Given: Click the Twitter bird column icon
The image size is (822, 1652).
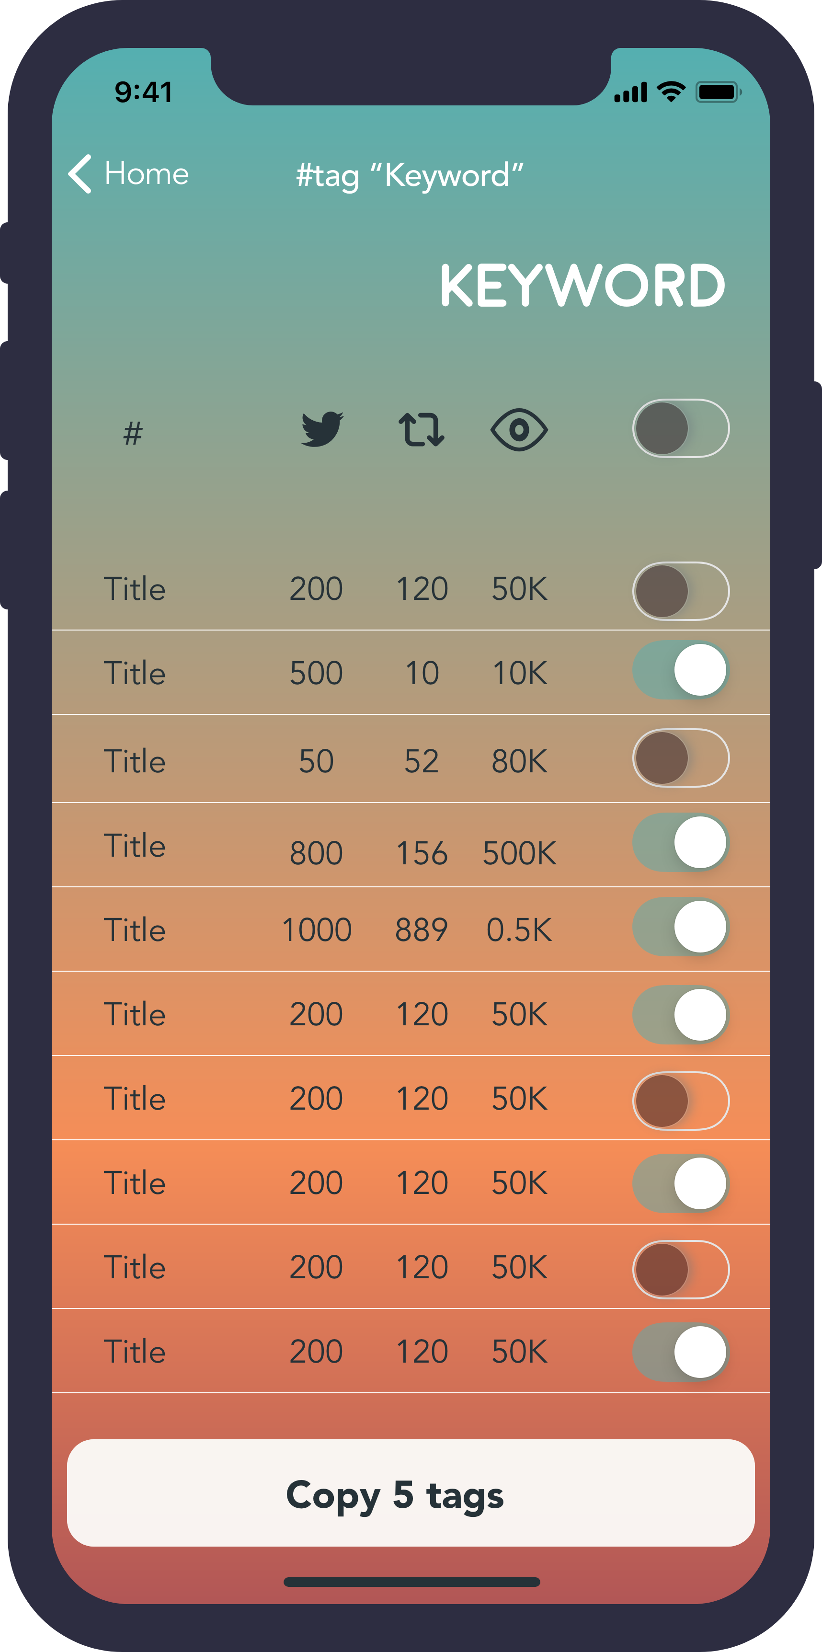Looking at the screenshot, I should (322, 429).
